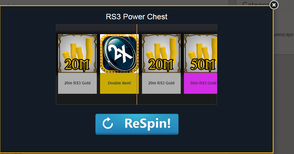Viewport: 294px width, 154px height.
Task: Click the dark strip below the prize cards
Action: (x=137, y=99)
